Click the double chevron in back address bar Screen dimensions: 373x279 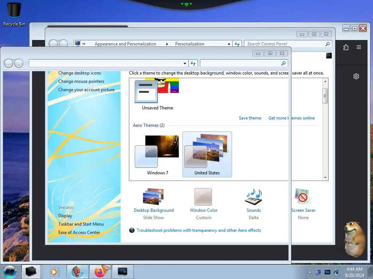tap(84, 44)
